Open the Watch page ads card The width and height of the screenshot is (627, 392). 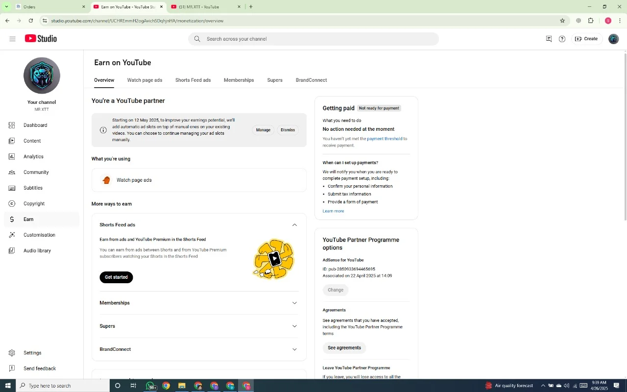199,180
